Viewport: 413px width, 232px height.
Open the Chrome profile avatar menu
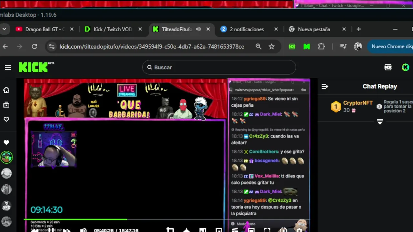358,46
